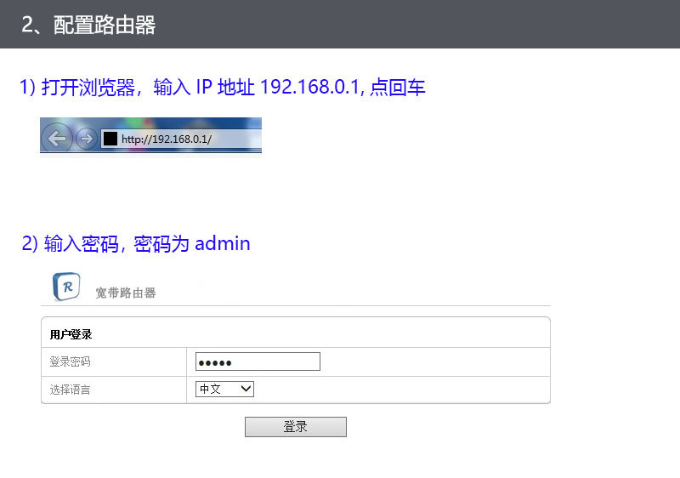Open the 选择语言 language dropdown
The height and width of the screenshot is (478, 680).
pos(224,389)
